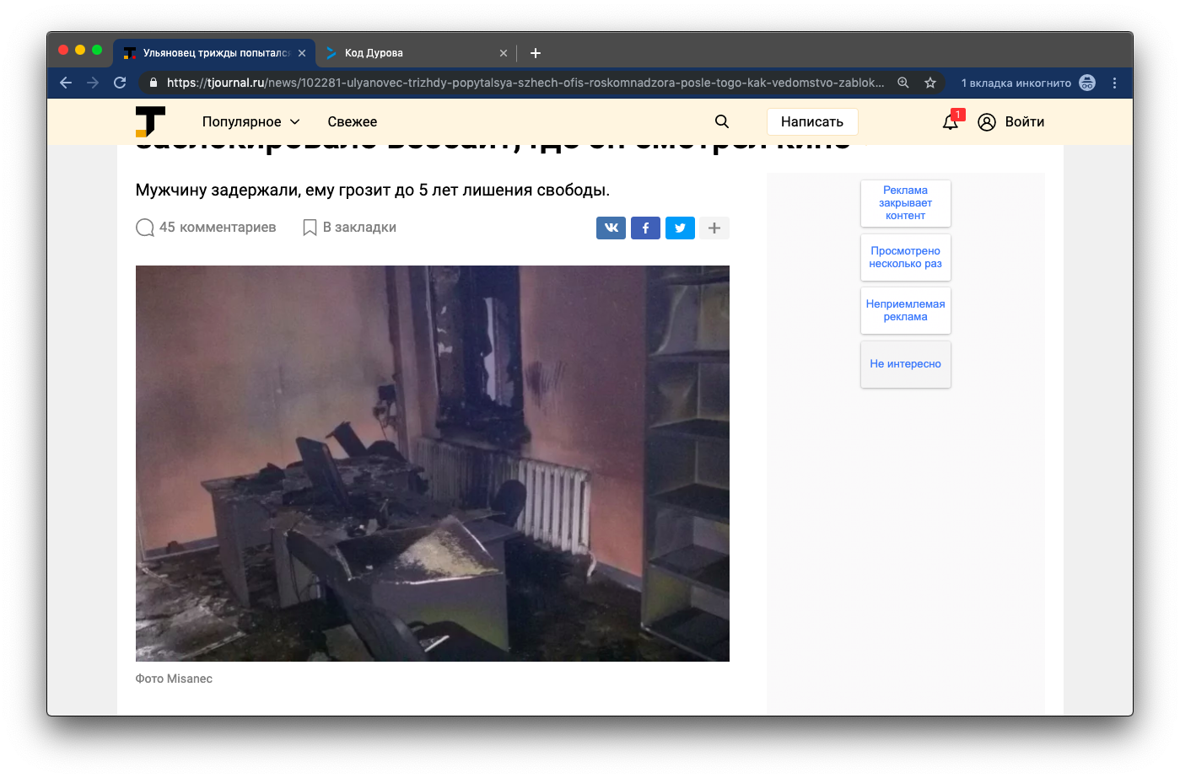This screenshot has width=1180, height=778.
Task: Reload the current page
Action: [x=120, y=83]
